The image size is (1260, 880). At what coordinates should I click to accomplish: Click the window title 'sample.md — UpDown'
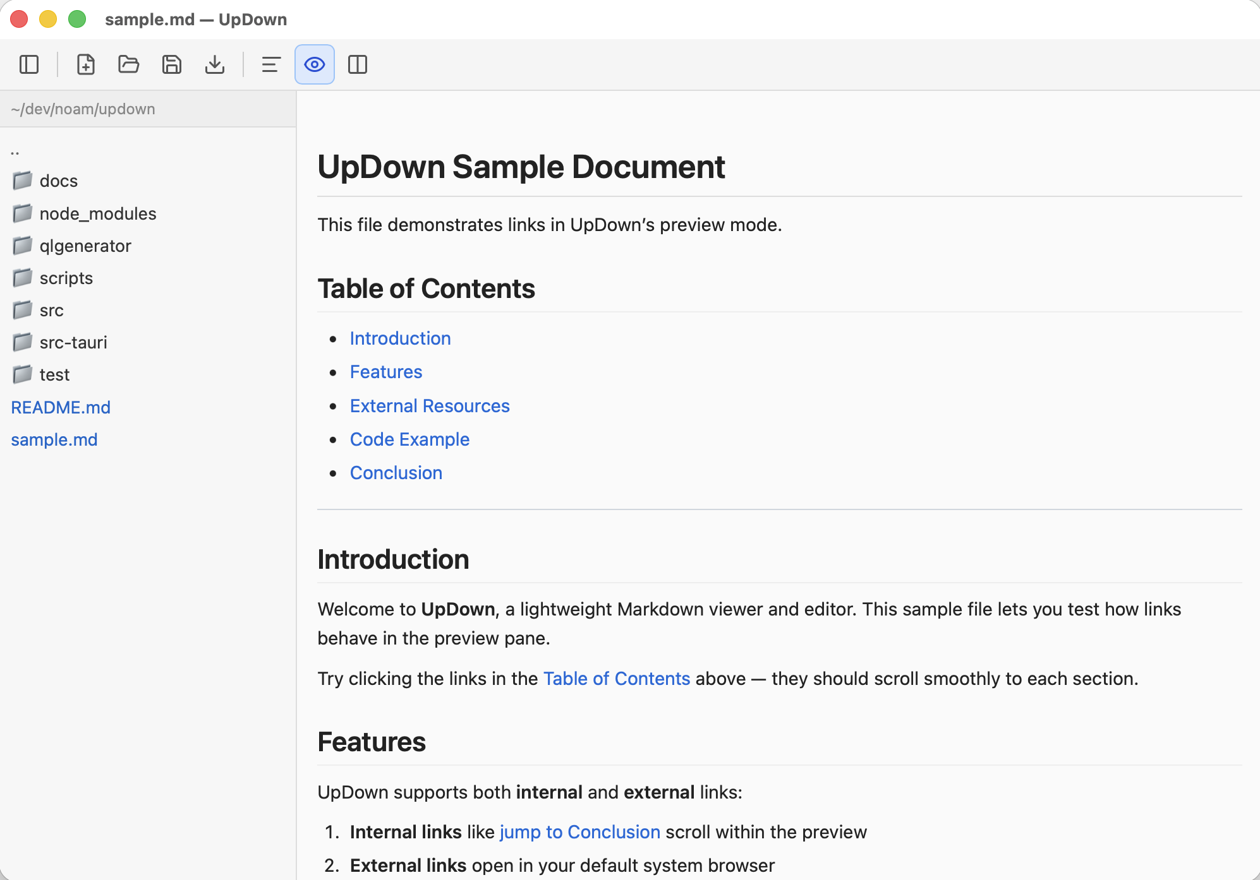196,20
